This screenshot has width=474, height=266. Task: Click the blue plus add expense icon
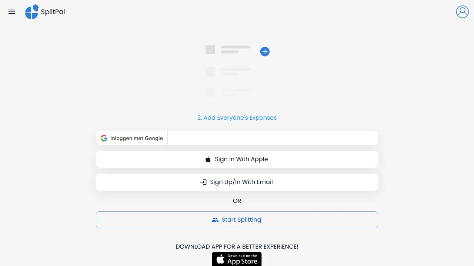point(265,52)
